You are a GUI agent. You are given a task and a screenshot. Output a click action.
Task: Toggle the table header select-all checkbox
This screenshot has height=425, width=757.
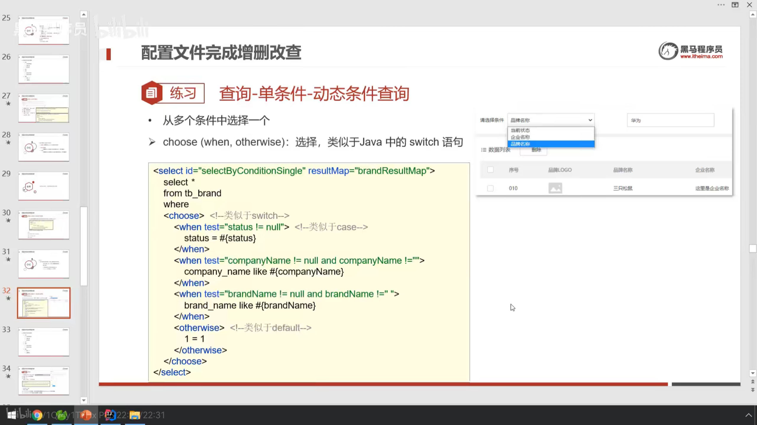[x=490, y=170]
